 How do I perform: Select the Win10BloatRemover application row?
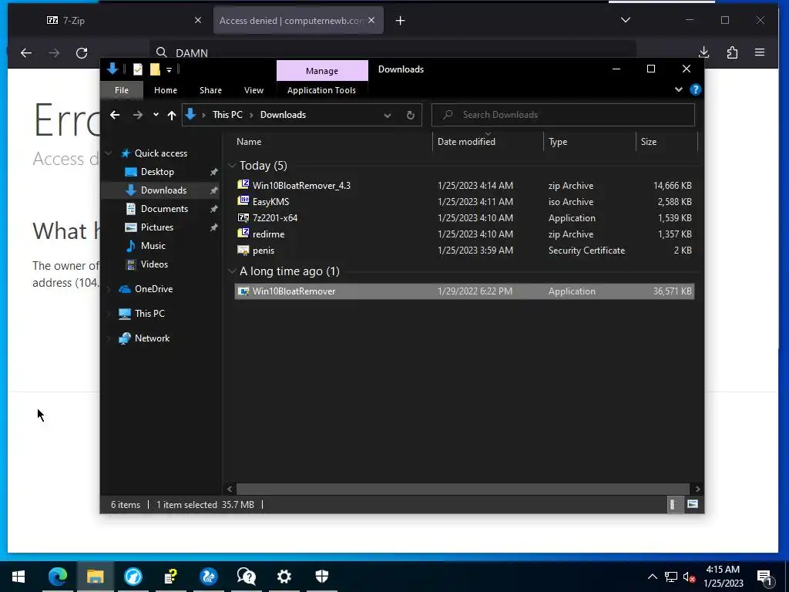coord(463,291)
